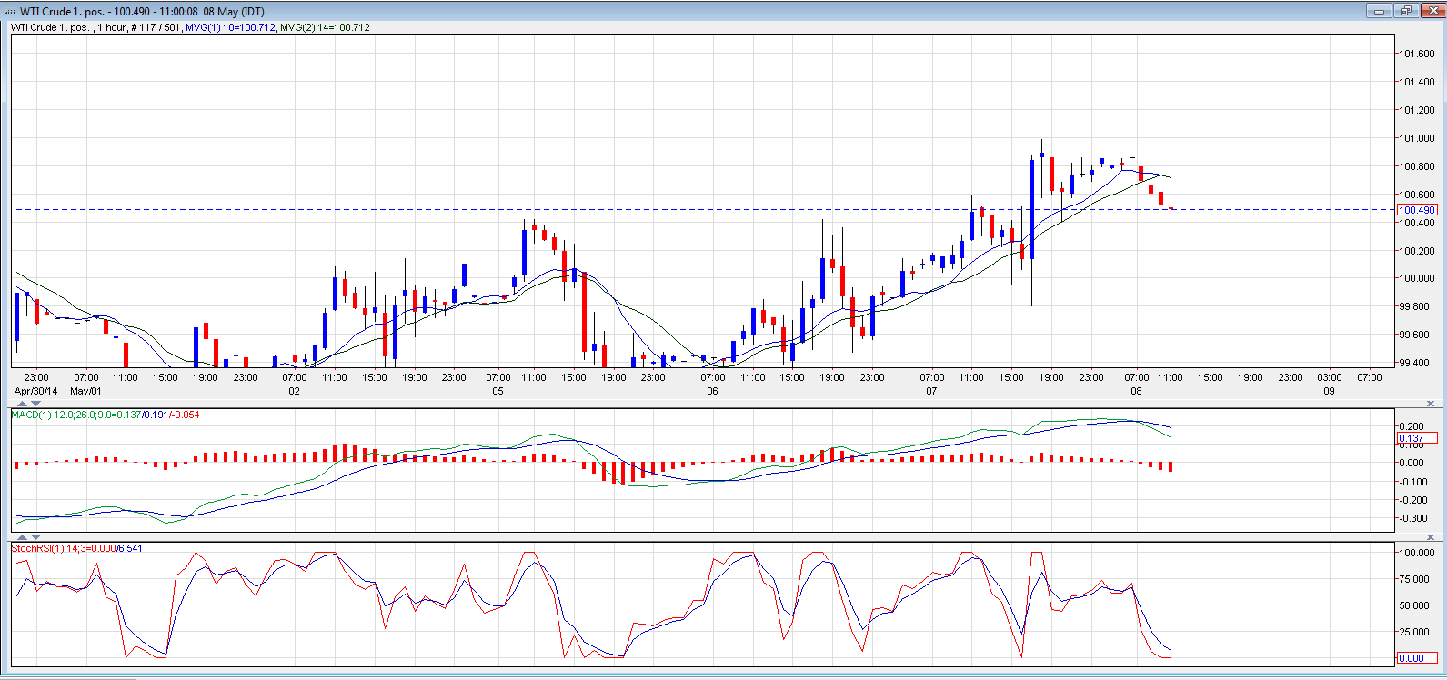1447x680 pixels.
Task: Move the StochRSI panel up with arrow
Action: pyautogui.click(x=23, y=537)
